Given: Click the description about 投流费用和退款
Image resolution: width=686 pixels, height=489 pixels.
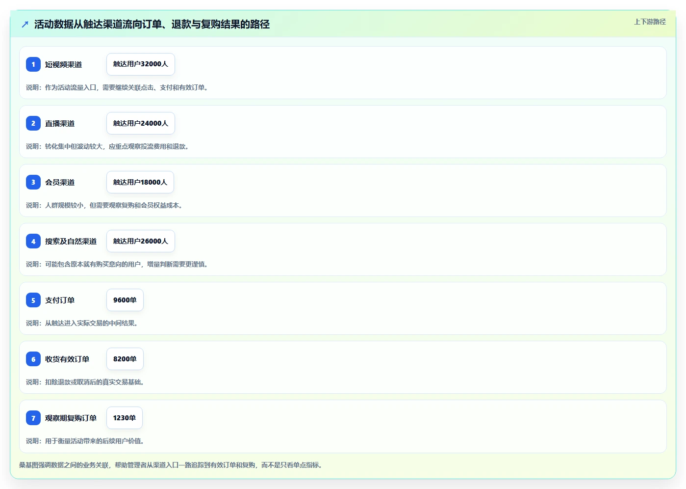Looking at the screenshot, I should [109, 146].
